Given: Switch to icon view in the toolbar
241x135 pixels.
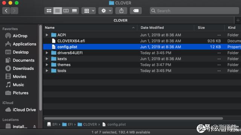Looking at the screenshot, I should click(x=49, y=11).
